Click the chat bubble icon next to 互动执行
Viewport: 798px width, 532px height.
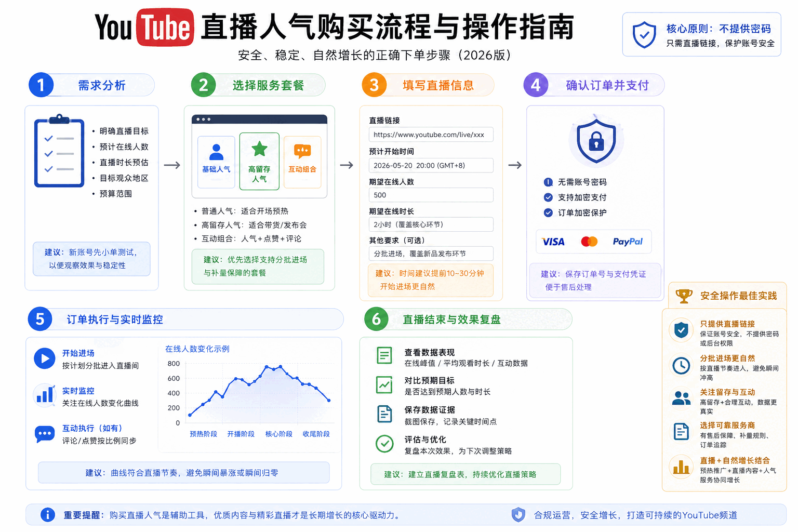coord(45,434)
